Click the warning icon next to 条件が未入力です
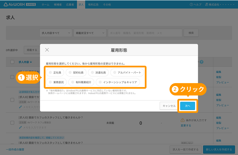238x155 pixels. pyautogui.click(x=182, y=120)
